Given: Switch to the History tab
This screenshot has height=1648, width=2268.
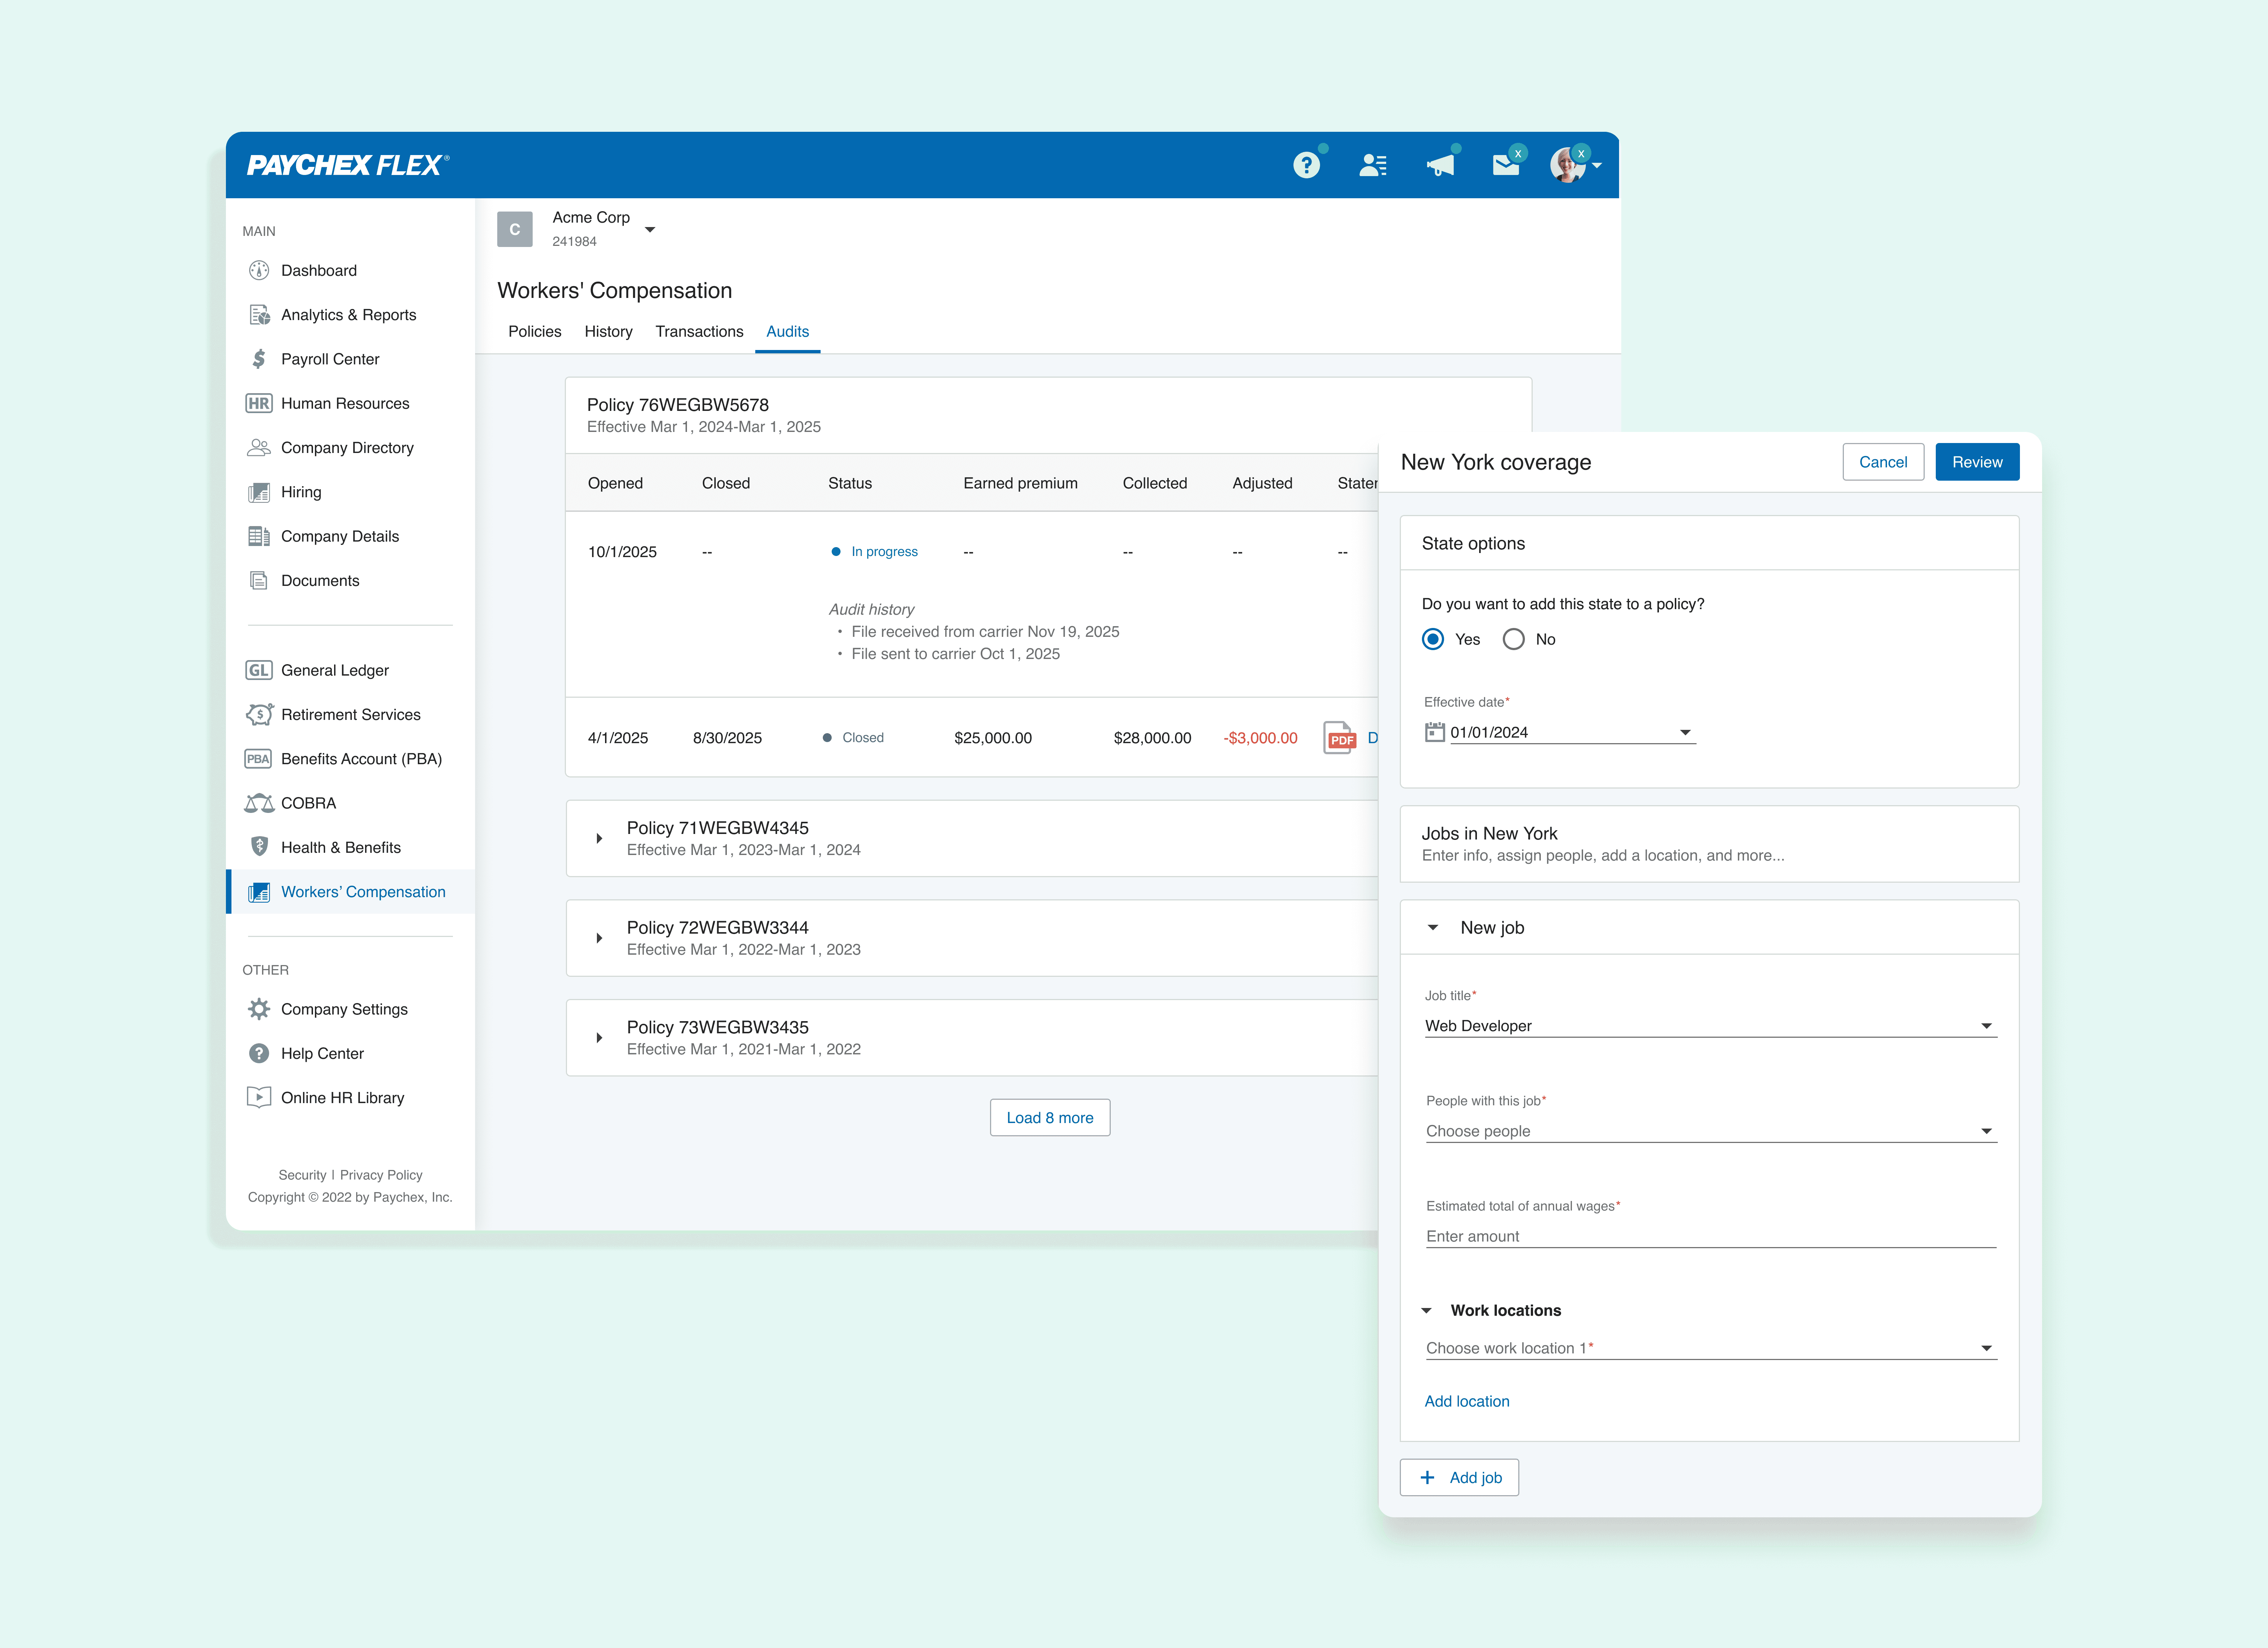Looking at the screenshot, I should (609, 331).
